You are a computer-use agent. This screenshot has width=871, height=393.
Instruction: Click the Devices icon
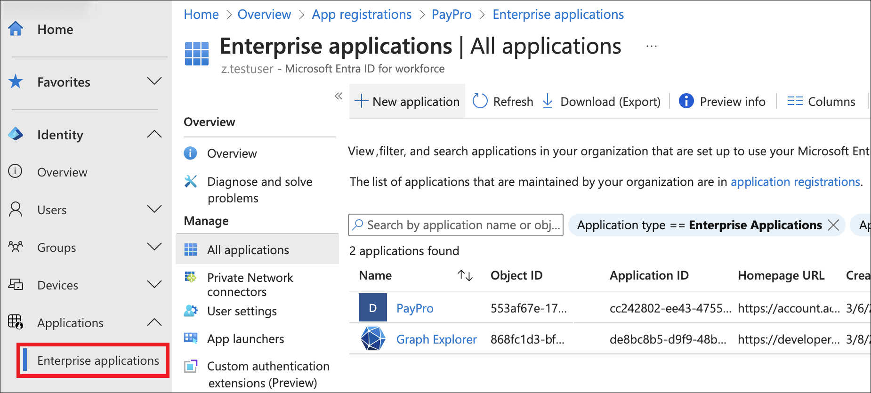16,284
